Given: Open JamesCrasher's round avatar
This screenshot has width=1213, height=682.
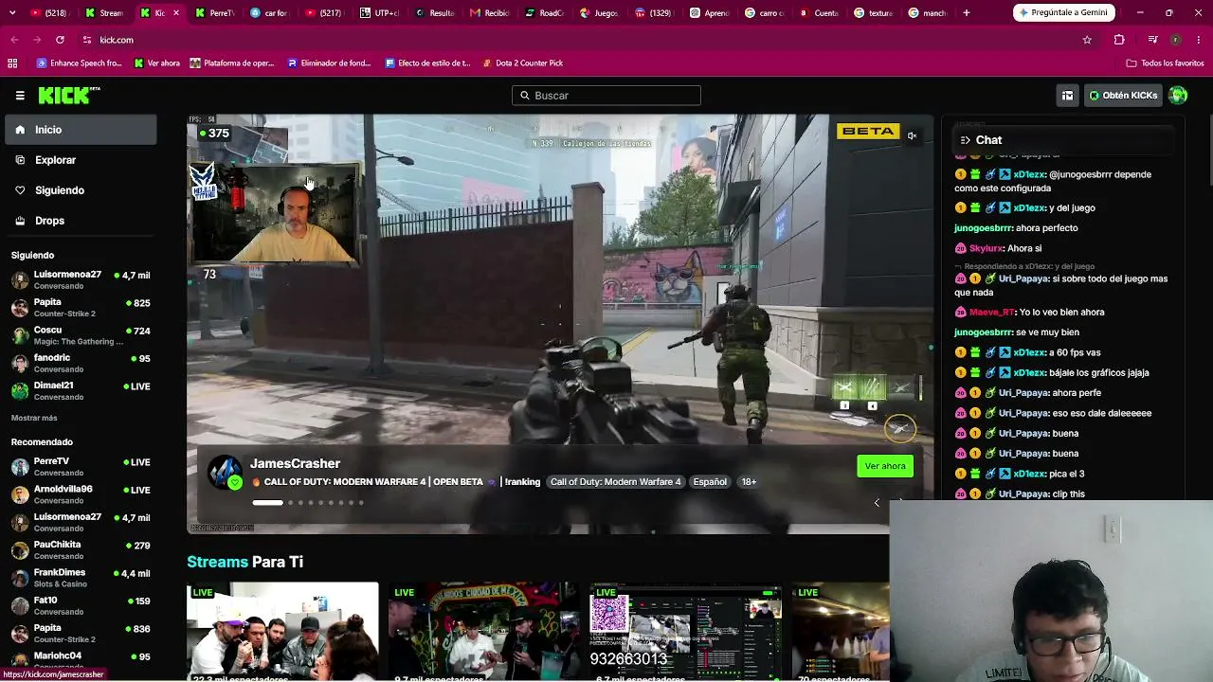Looking at the screenshot, I should pos(225,472).
